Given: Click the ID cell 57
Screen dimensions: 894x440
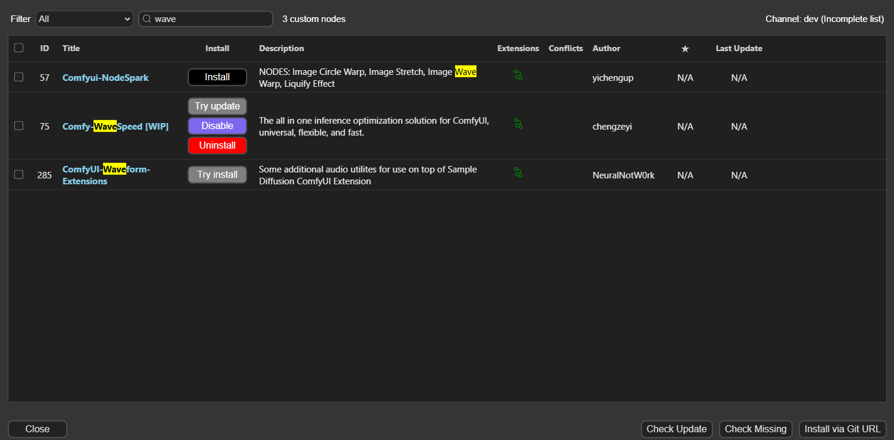Looking at the screenshot, I should (45, 78).
